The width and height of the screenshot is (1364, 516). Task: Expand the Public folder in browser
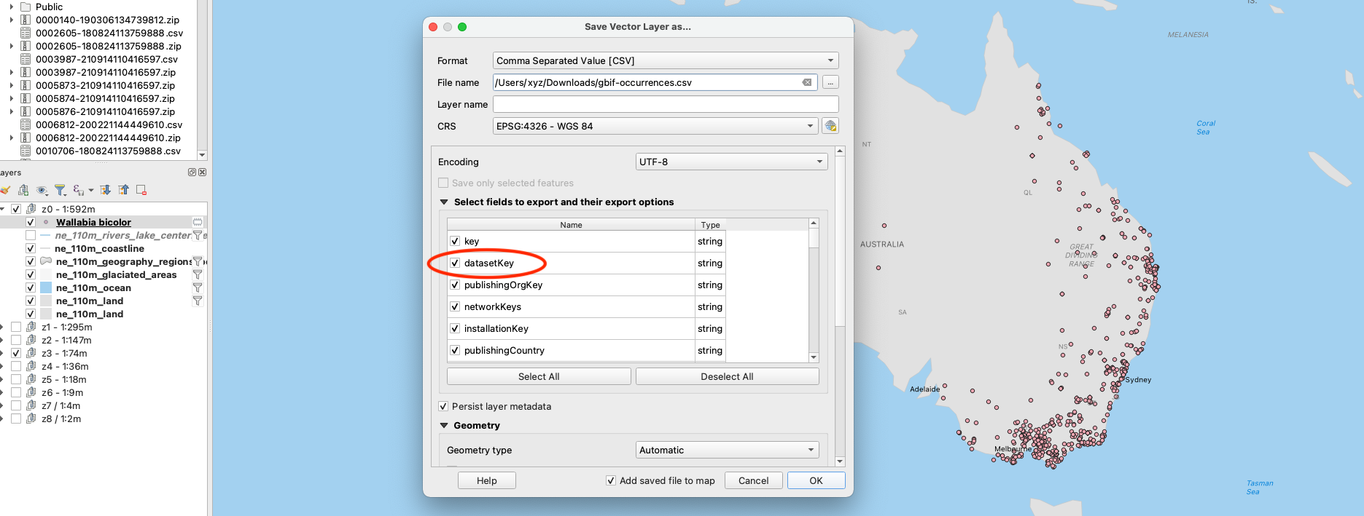point(11,7)
